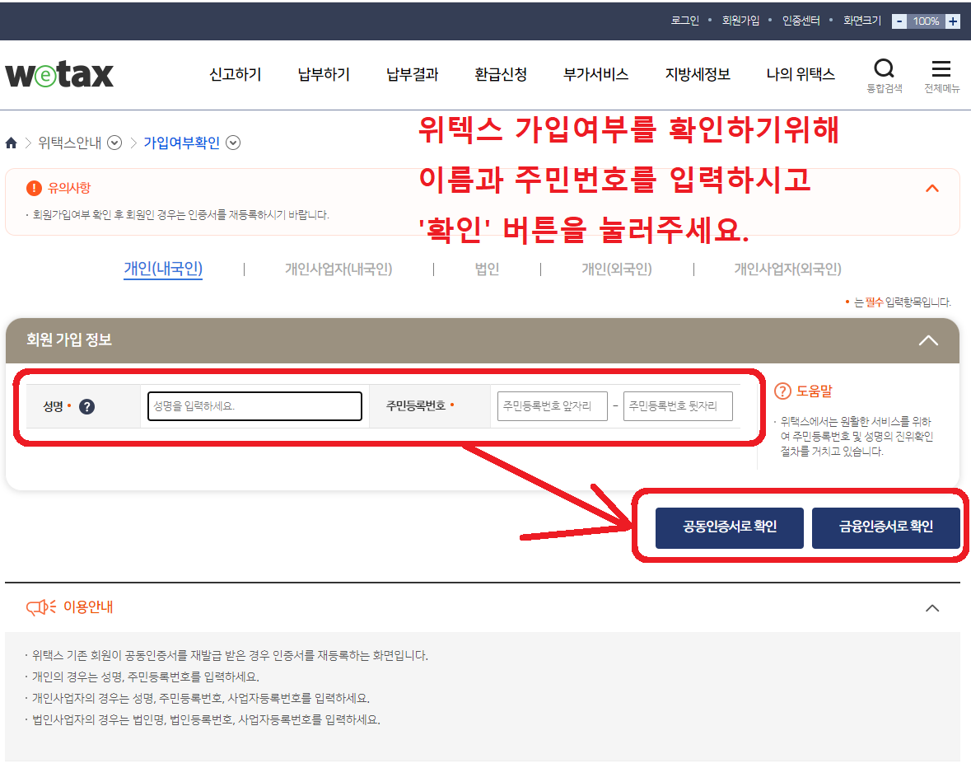This screenshot has height=768, width=971.
Task: Click the 로그인 link
Action: pyautogui.click(x=685, y=21)
